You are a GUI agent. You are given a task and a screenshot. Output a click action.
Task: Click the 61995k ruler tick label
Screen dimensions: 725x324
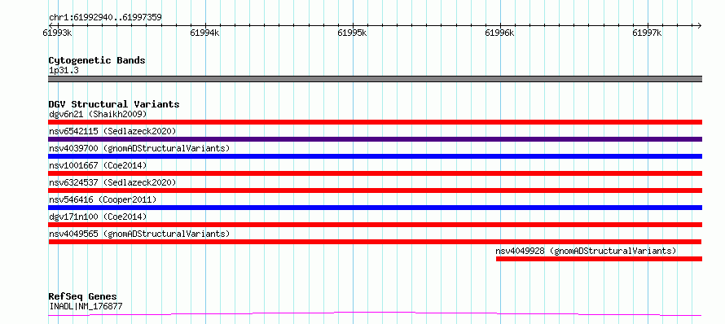[x=353, y=33]
